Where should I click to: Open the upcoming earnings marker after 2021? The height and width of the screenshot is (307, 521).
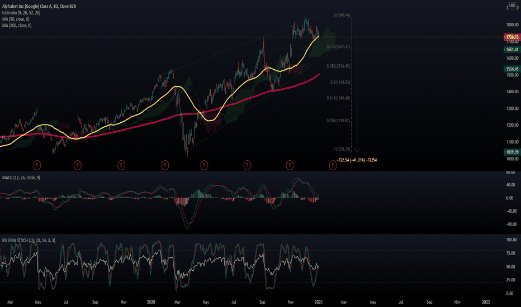pyautogui.click(x=333, y=165)
